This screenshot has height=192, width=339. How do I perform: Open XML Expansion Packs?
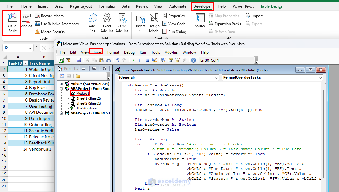225,24
